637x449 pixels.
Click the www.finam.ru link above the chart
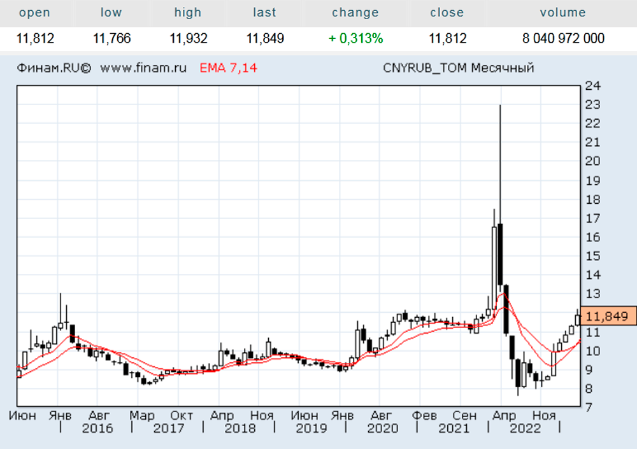143,68
